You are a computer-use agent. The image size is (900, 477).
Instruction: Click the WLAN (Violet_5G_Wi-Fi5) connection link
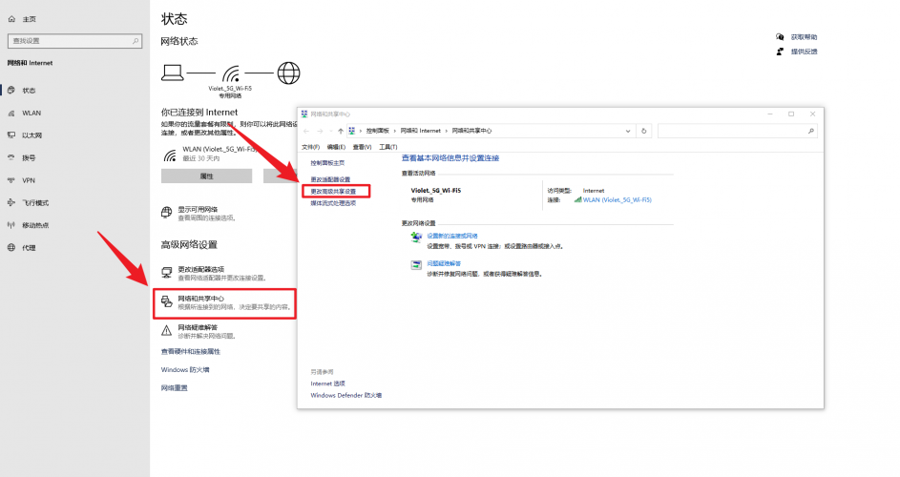pyautogui.click(x=616, y=200)
